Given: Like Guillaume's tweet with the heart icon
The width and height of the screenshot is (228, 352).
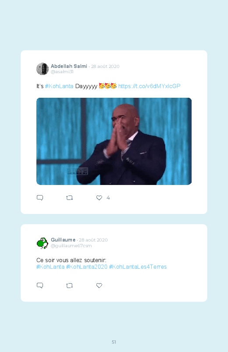Looking at the screenshot, I should pyautogui.click(x=99, y=285).
